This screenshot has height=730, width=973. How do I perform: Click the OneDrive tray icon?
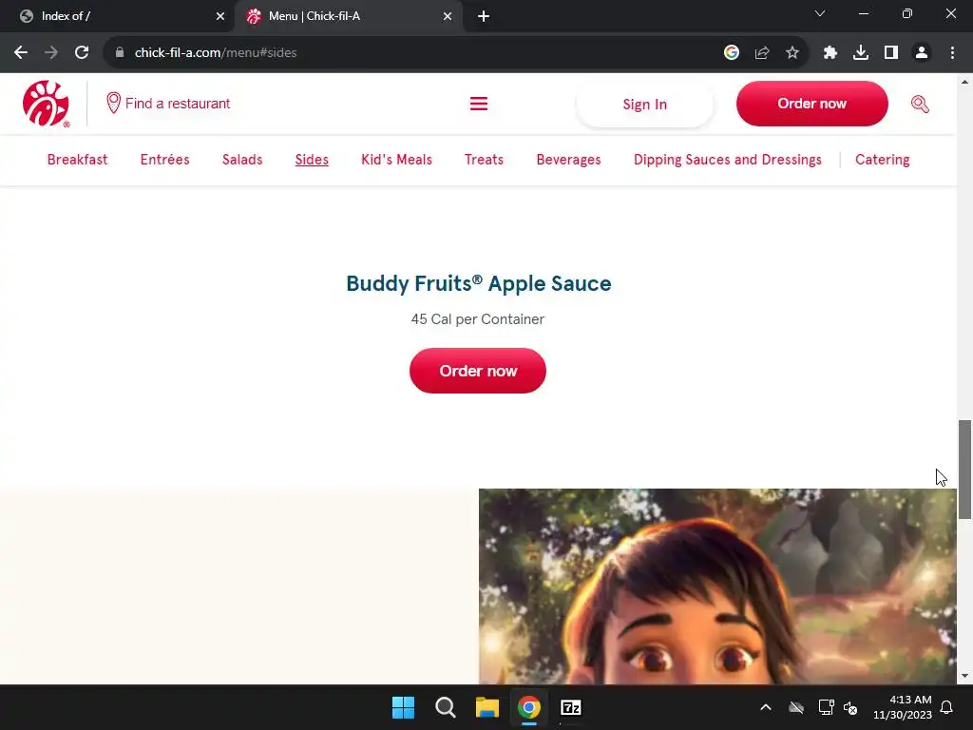796,707
